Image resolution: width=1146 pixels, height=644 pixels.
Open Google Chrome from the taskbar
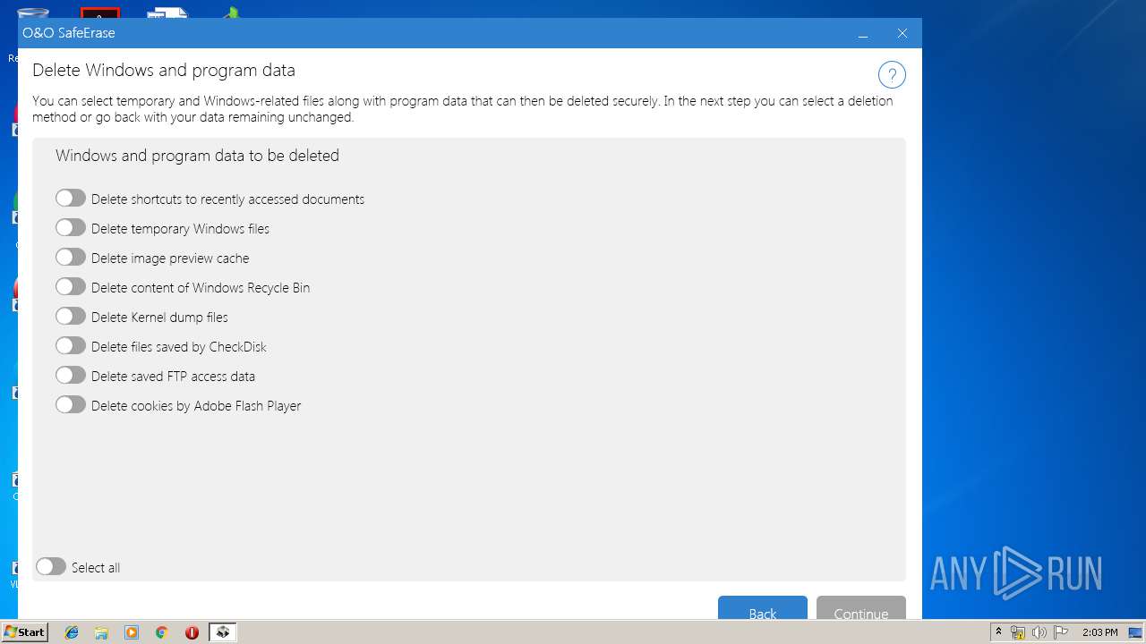pos(161,632)
